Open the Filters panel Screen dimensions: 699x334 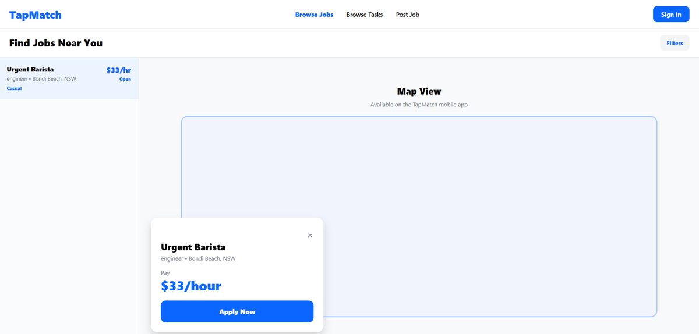675,43
